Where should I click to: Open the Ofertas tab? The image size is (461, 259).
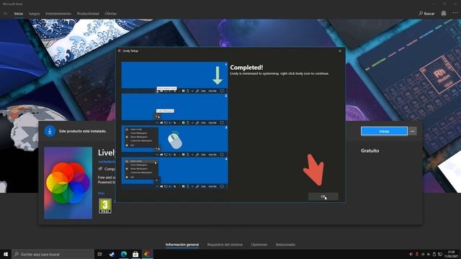(x=110, y=14)
